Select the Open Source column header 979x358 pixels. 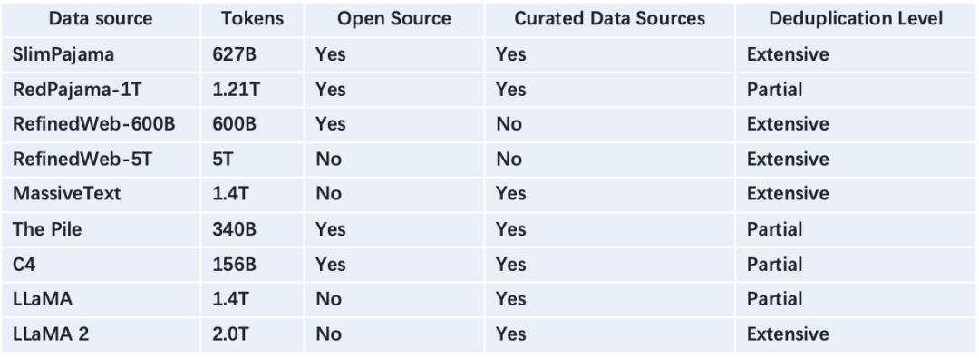click(394, 19)
